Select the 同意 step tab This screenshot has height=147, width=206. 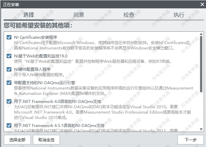(79, 15)
